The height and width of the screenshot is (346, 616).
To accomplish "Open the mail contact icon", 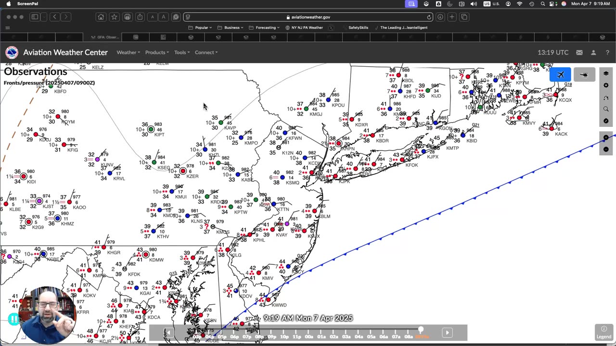I will coord(579,52).
